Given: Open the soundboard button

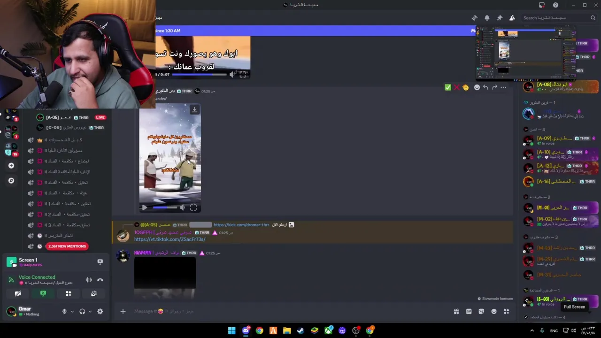Looking at the screenshot, I should coord(94,294).
